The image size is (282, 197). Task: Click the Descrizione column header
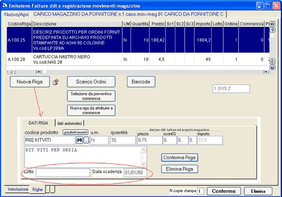[77, 24]
